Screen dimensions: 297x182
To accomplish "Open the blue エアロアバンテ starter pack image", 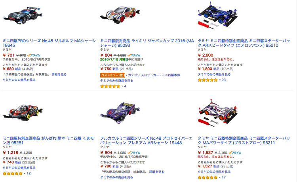I will [217, 15].
